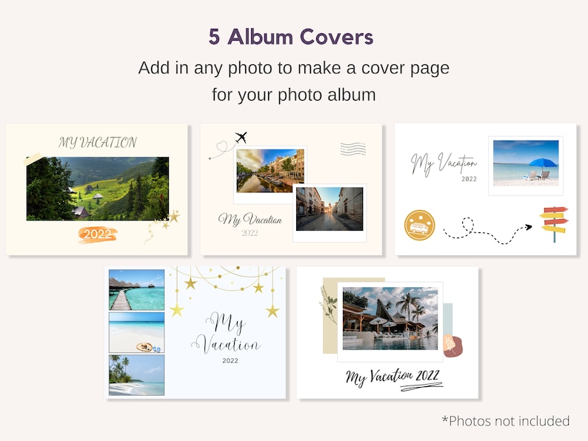
Task: Click the black airplane icon
Action: [241, 138]
